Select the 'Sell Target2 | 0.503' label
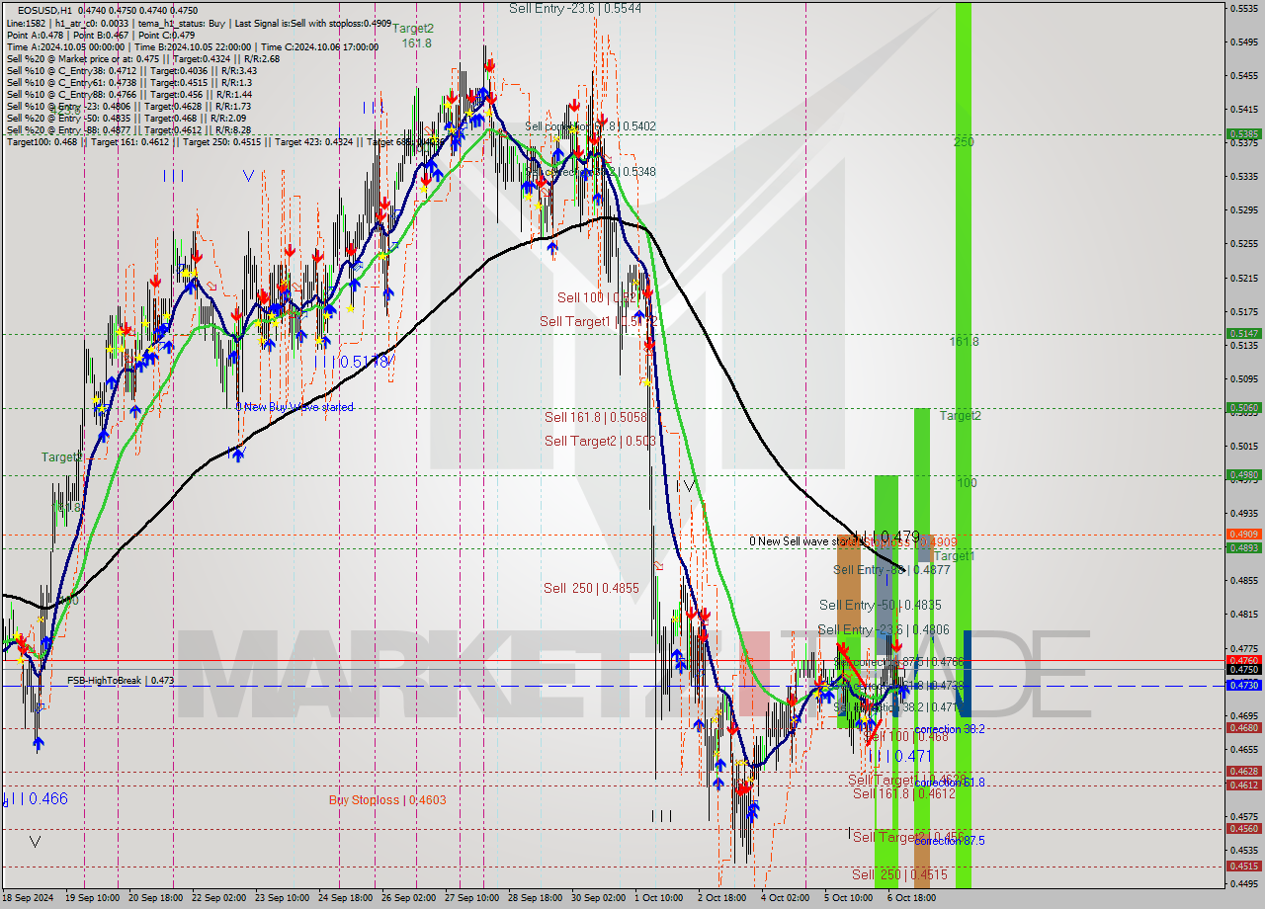 (601, 441)
